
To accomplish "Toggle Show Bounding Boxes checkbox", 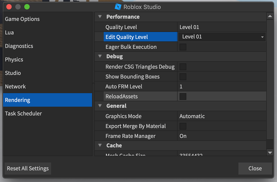I will coord(183,77).
